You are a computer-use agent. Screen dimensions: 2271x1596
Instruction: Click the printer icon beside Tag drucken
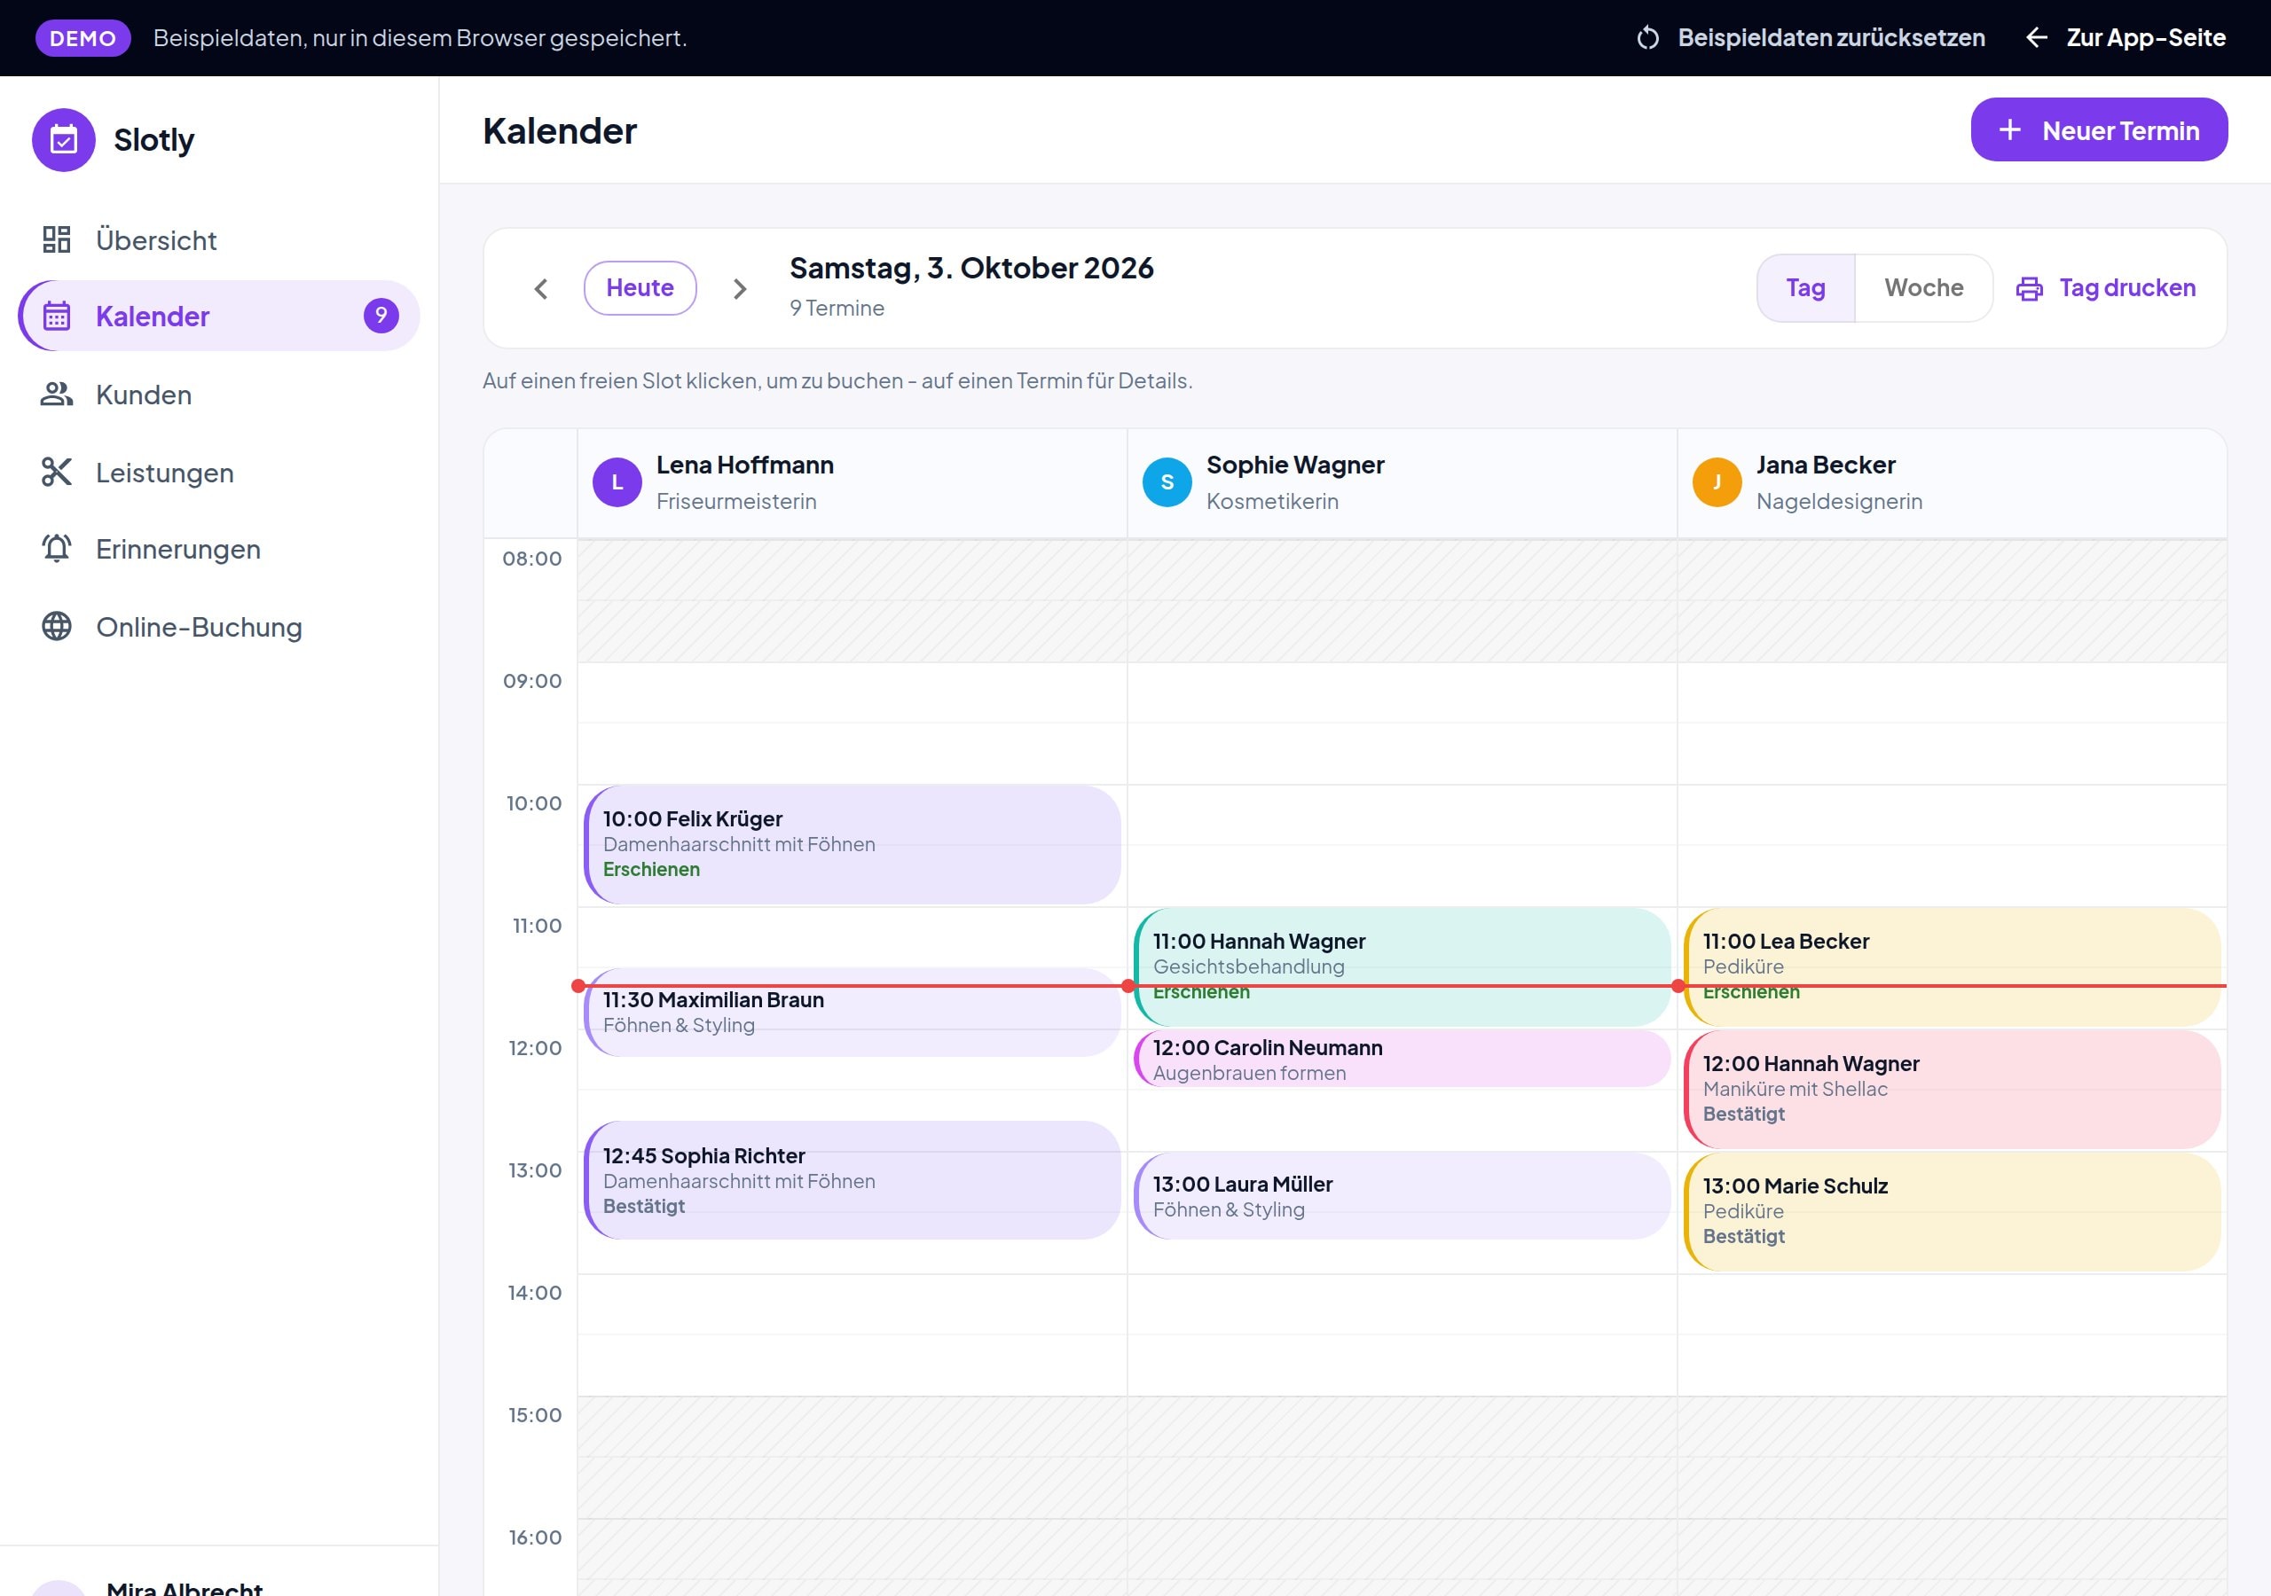coord(2029,289)
